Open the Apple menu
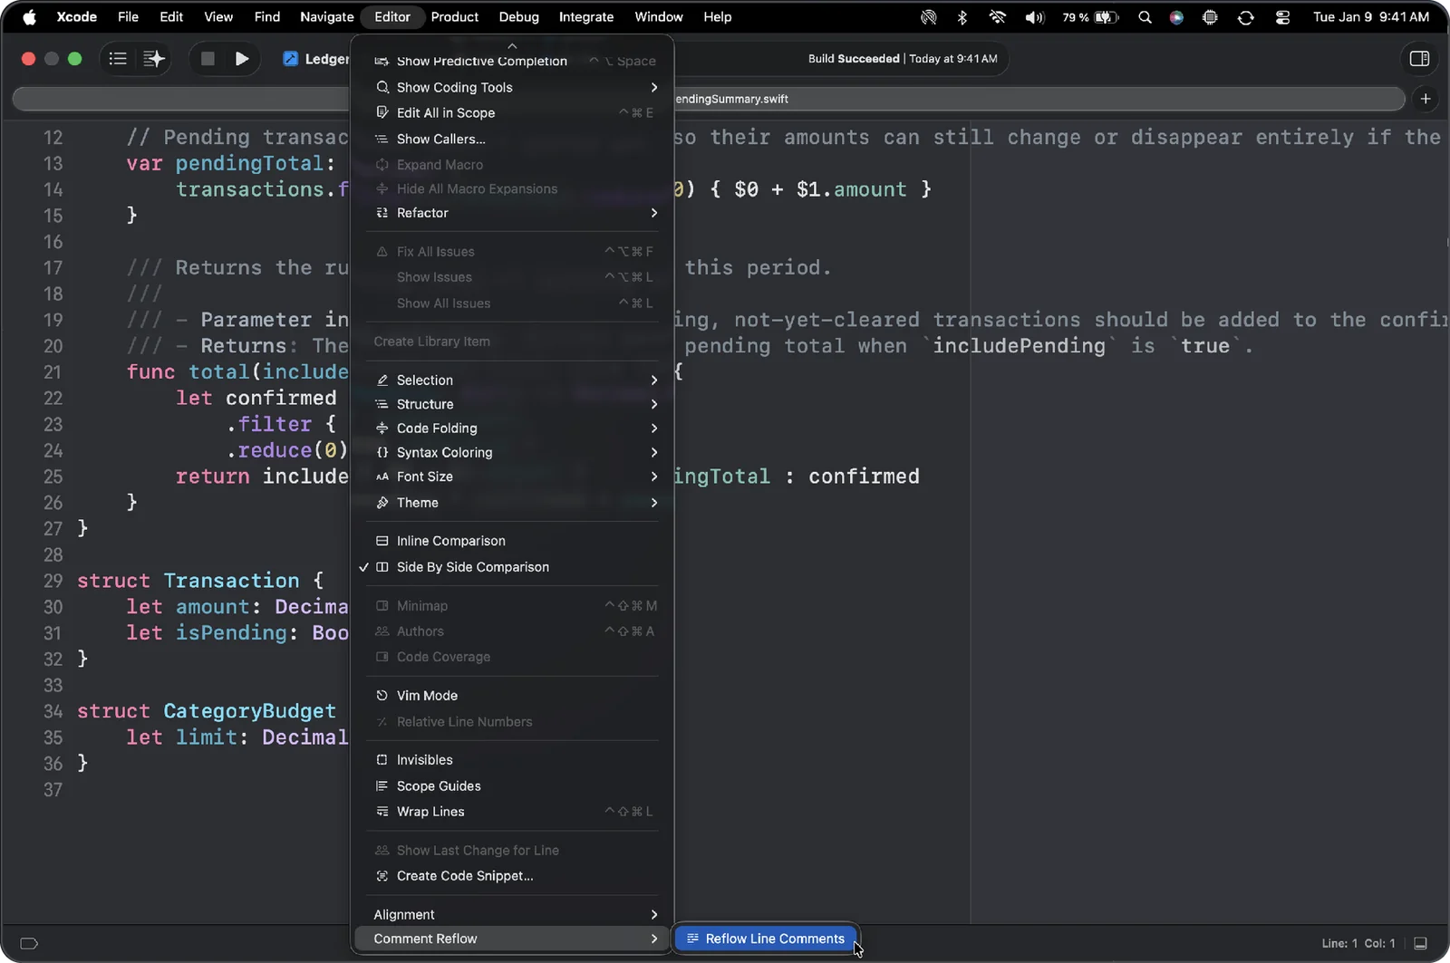The height and width of the screenshot is (963, 1450). point(29,16)
